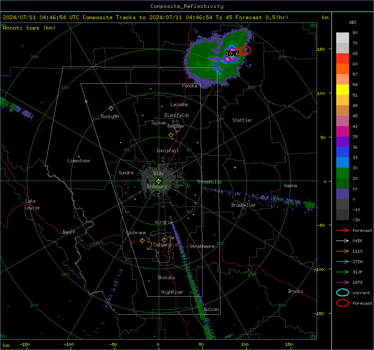Click the ThreeHills town label
Viewport: 374px width, 350px height.
tap(209, 182)
